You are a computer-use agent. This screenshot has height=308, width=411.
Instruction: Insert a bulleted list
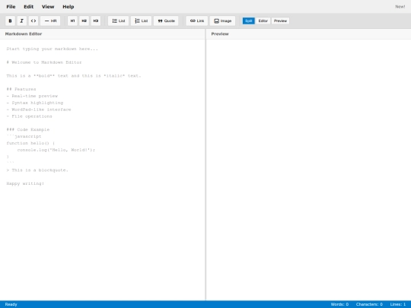click(118, 21)
